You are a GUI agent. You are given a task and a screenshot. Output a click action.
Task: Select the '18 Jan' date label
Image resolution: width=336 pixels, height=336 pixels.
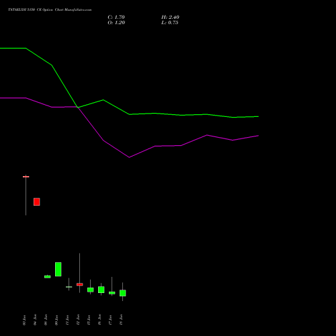pyautogui.click(x=121, y=320)
